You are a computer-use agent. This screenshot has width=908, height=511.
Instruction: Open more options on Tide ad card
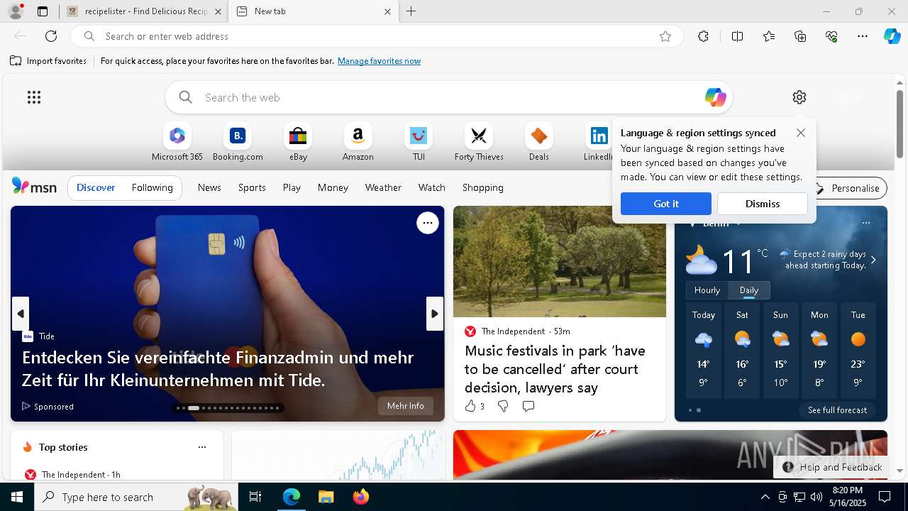point(428,223)
